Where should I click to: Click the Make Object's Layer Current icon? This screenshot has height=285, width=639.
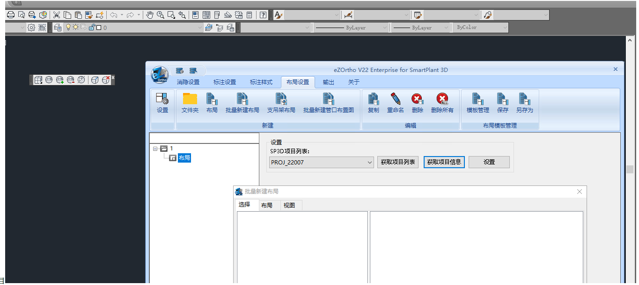(x=208, y=28)
